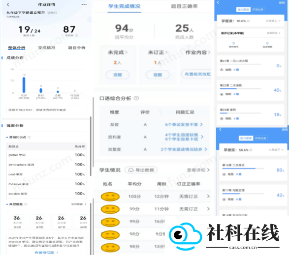Tap the smiley avatar of the 99分 11分钟 student
The width and height of the screenshot is (289, 255).
click(110, 209)
